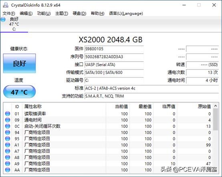Click the interface field UASP (Serial ATA)
The width and height of the screenshot is (222, 177).
tap(114, 65)
